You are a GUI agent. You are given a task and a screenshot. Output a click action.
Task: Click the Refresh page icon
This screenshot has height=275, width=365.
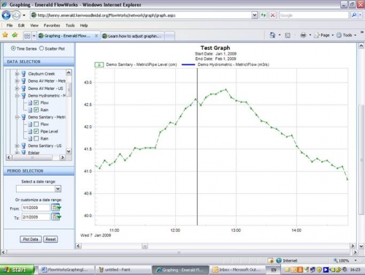[264, 15]
